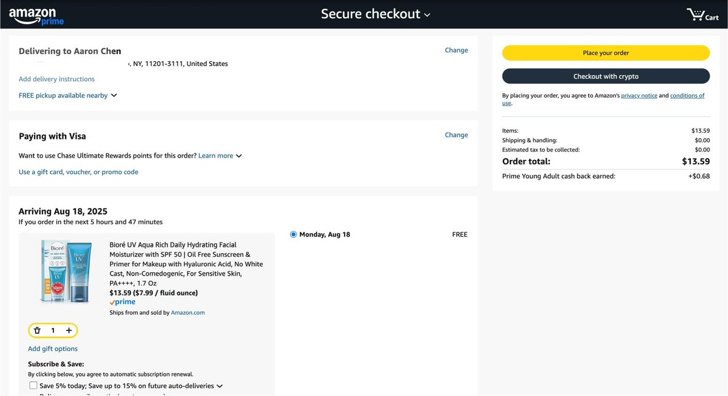Select Monday, Aug 18 delivery option
This screenshot has width=728, height=396.
[294, 234]
